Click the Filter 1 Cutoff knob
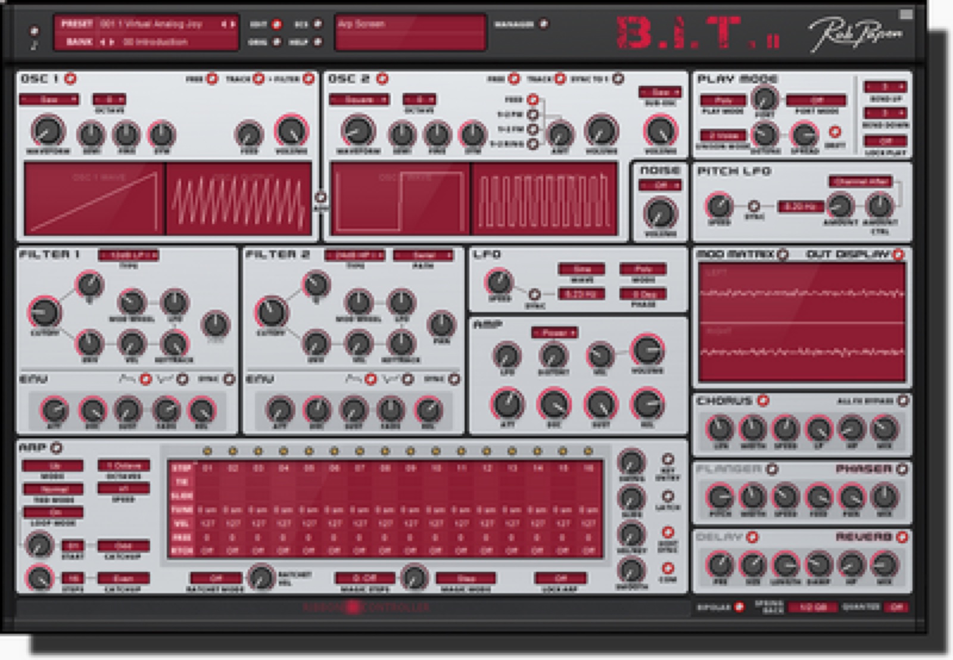The height and width of the screenshot is (660, 953). 45,312
